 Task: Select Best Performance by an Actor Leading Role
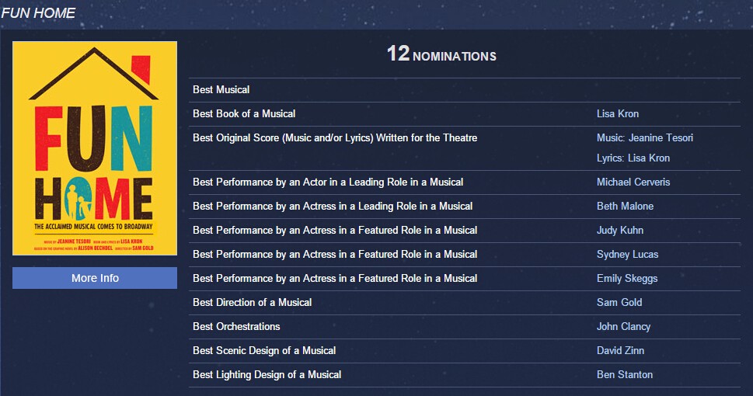[327, 182]
